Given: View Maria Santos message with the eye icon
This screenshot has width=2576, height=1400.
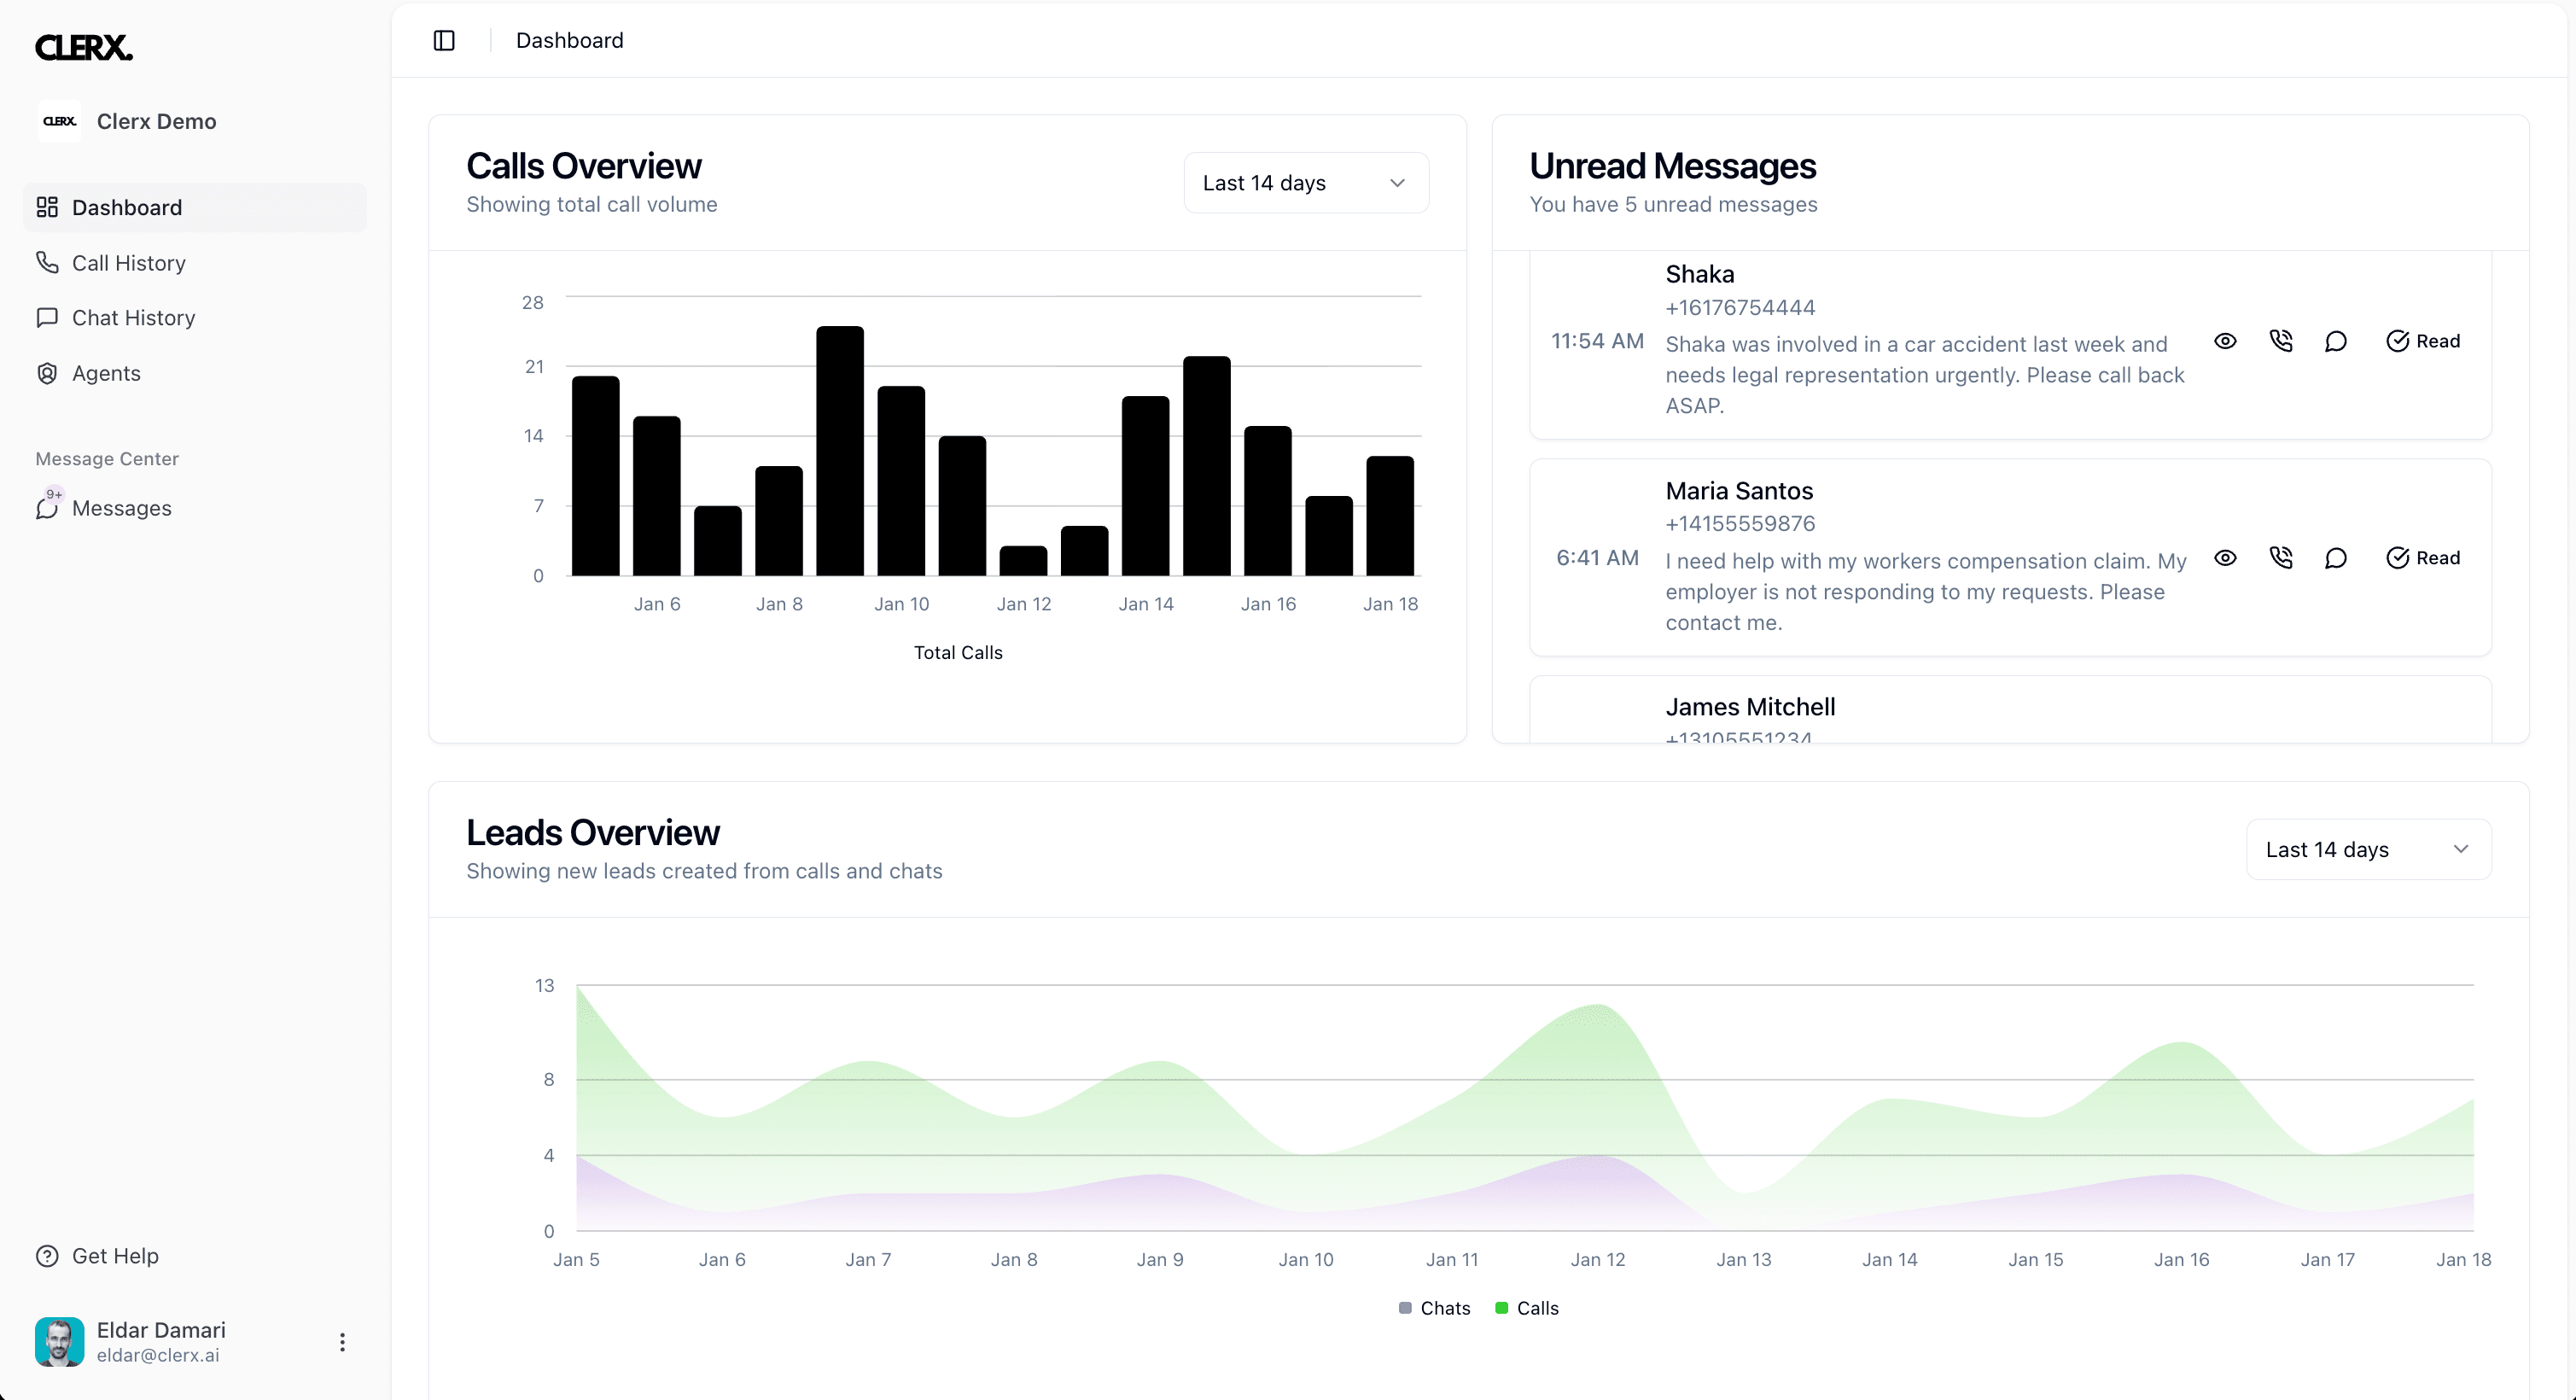Looking at the screenshot, I should [x=2225, y=557].
